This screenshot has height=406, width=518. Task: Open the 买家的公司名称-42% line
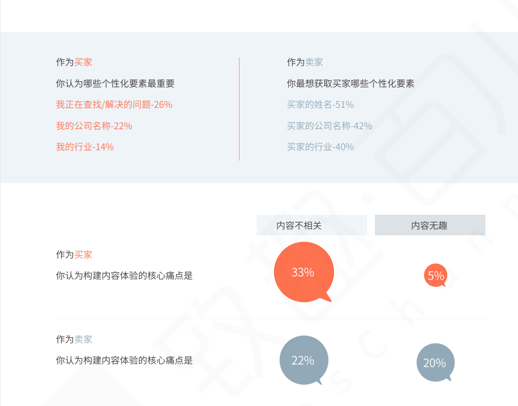(x=329, y=126)
